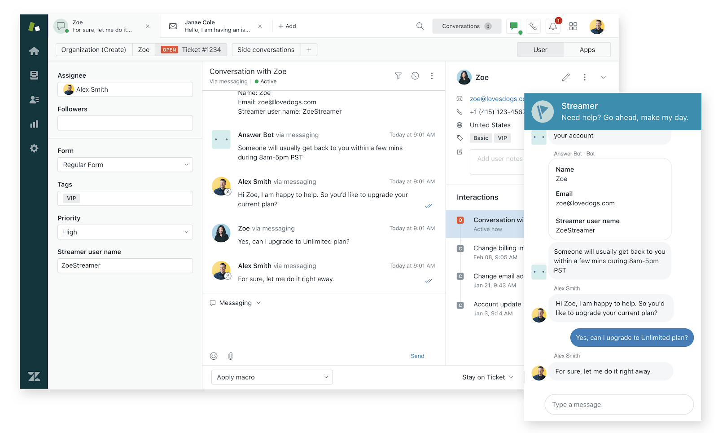The width and height of the screenshot is (718, 433).
Task: Open the Apply macro dropdown
Action: pos(271,377)
